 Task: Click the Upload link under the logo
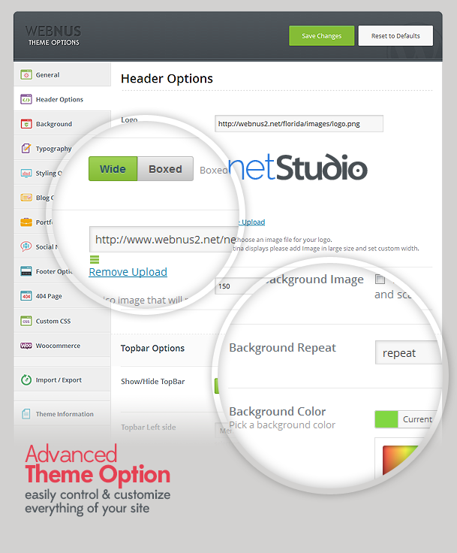click(x=252, y=222)
